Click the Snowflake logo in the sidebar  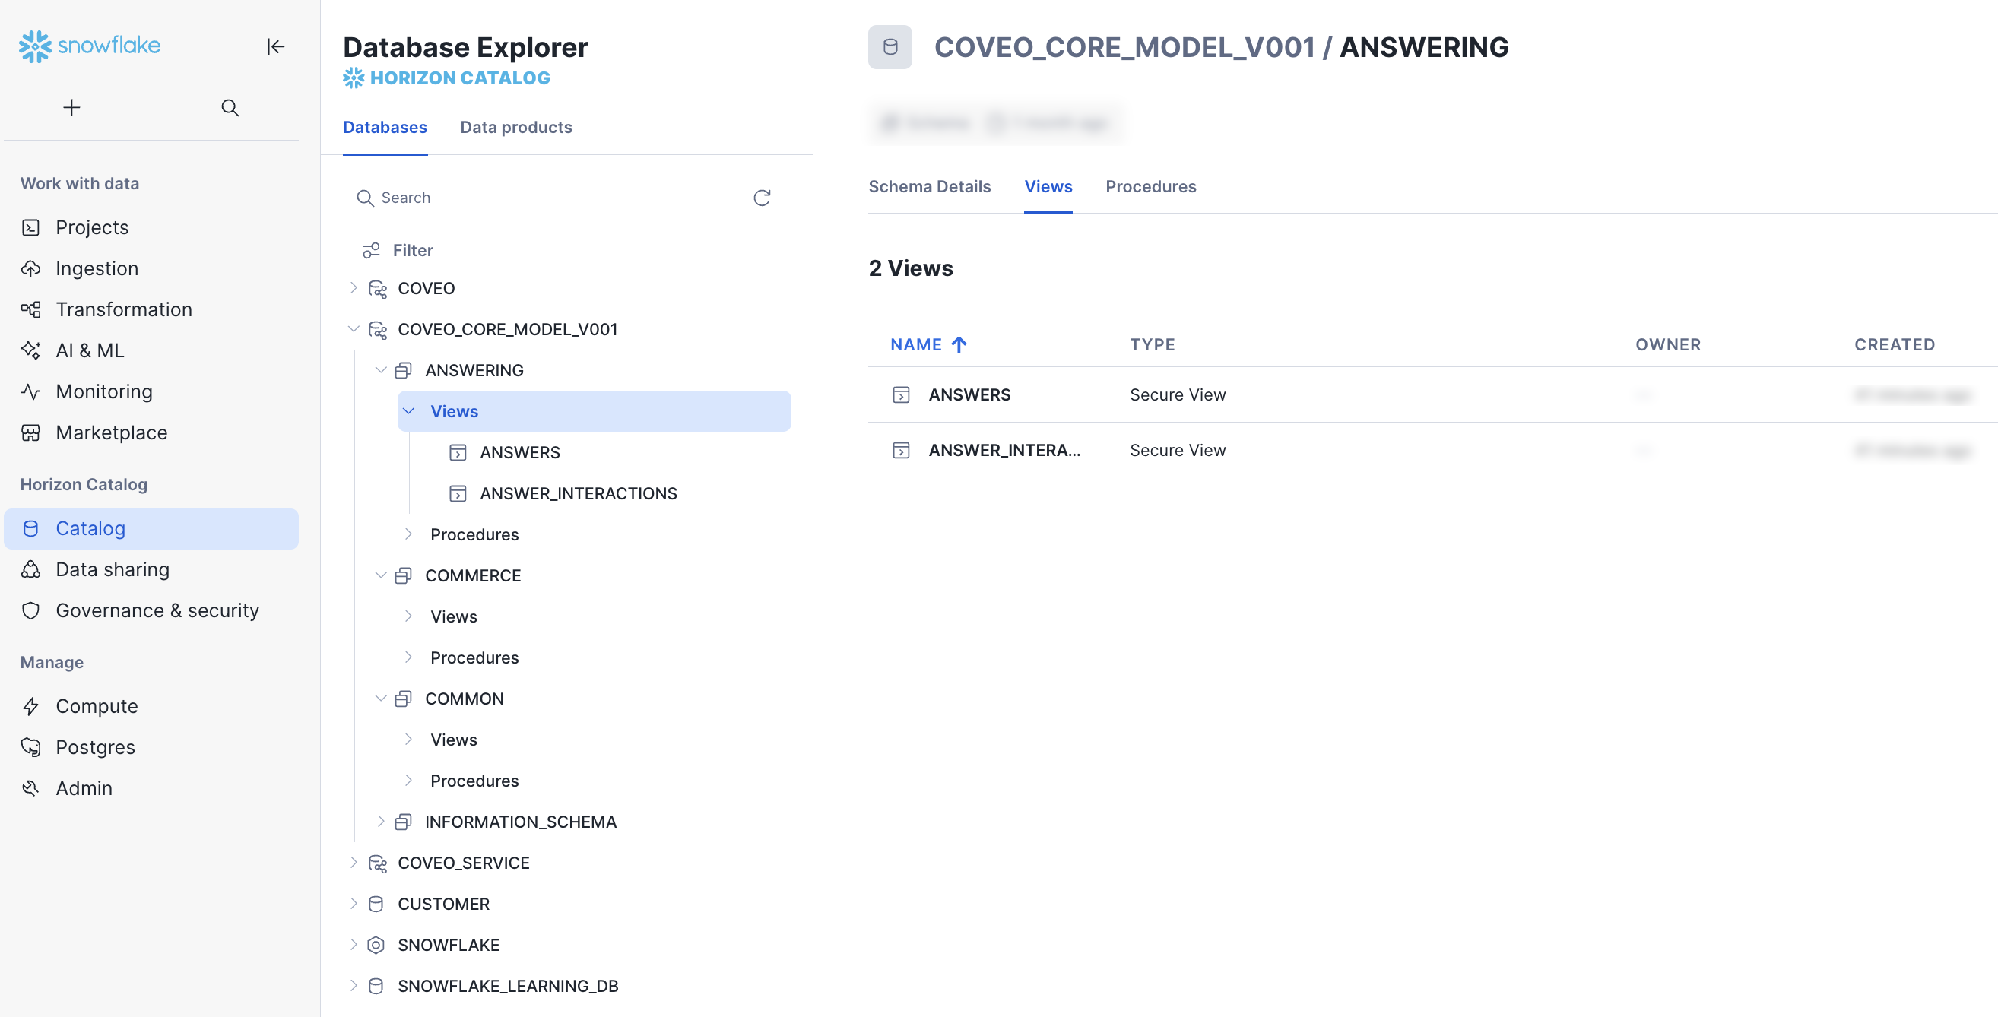click(89, 45)
